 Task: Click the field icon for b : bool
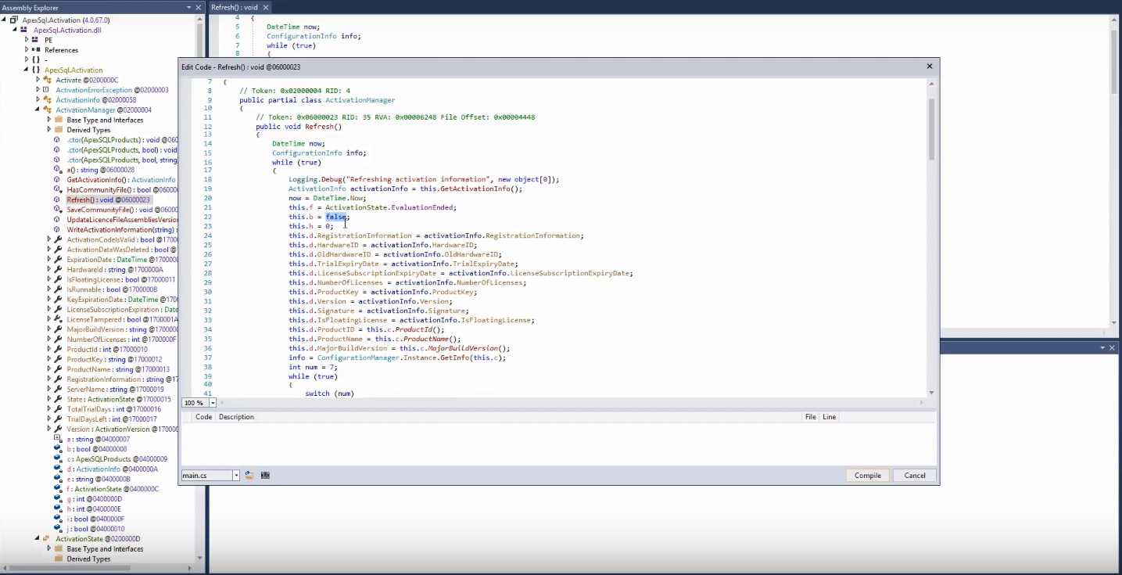[58, 449]
